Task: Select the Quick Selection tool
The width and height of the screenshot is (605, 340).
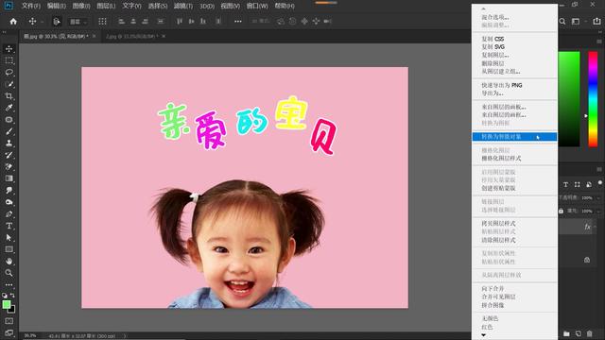Action: click(x=9, y=84)
